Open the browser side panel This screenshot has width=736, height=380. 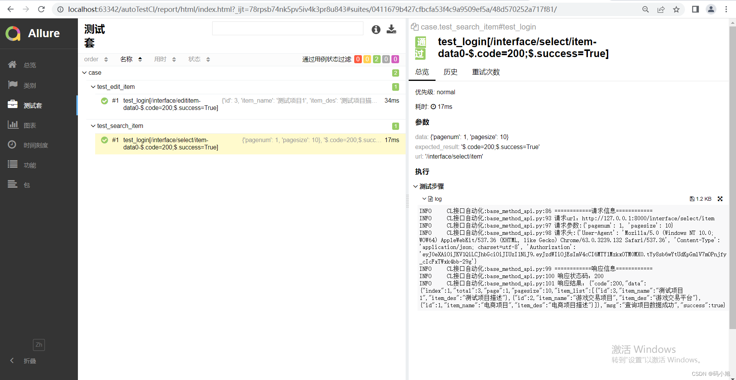[x=695, y=9]
